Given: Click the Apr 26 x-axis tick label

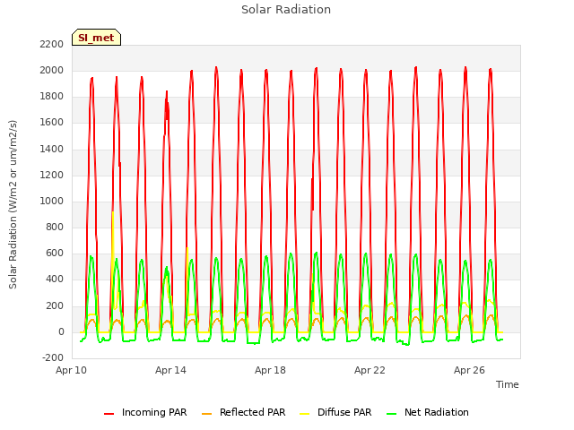Looking at the screenshot, I should point(469,370).
